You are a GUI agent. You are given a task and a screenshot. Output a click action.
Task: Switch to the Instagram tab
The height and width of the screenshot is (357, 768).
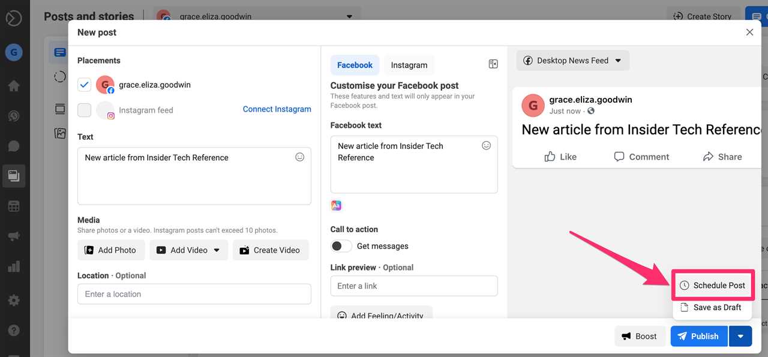409,64
